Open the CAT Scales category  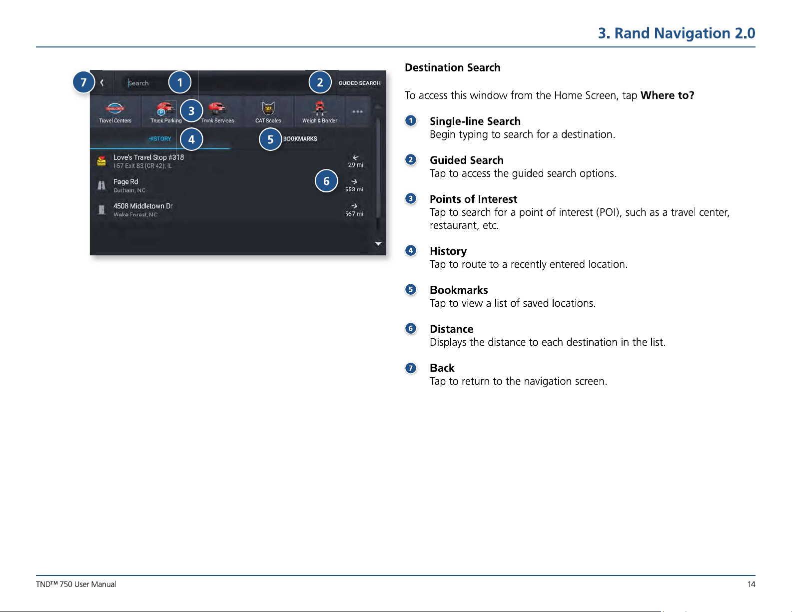268,112
